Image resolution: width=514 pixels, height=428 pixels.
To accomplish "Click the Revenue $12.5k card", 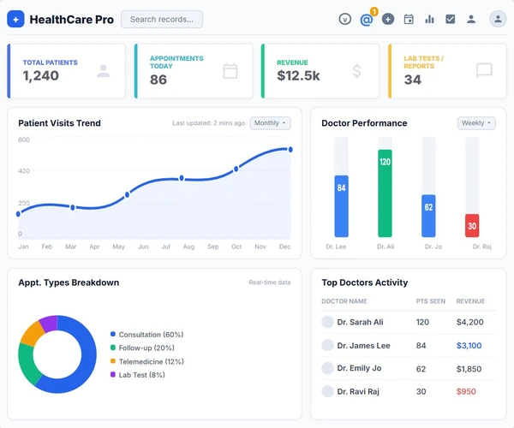I will click(x=320, y=71).
